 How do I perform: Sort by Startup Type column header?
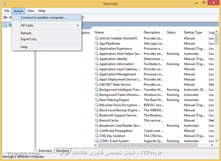(195, 32)
